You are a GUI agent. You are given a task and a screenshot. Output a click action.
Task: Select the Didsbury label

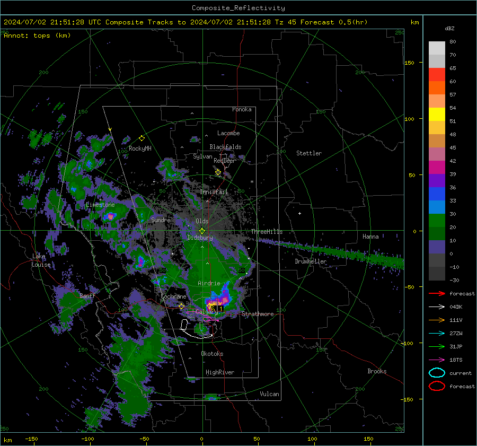point(200,238)
